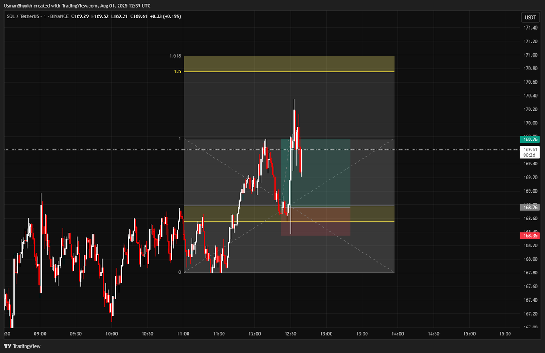Click the gray 168.76 entry price label
This screenshot has width=545, height=353.
[530, 208]
